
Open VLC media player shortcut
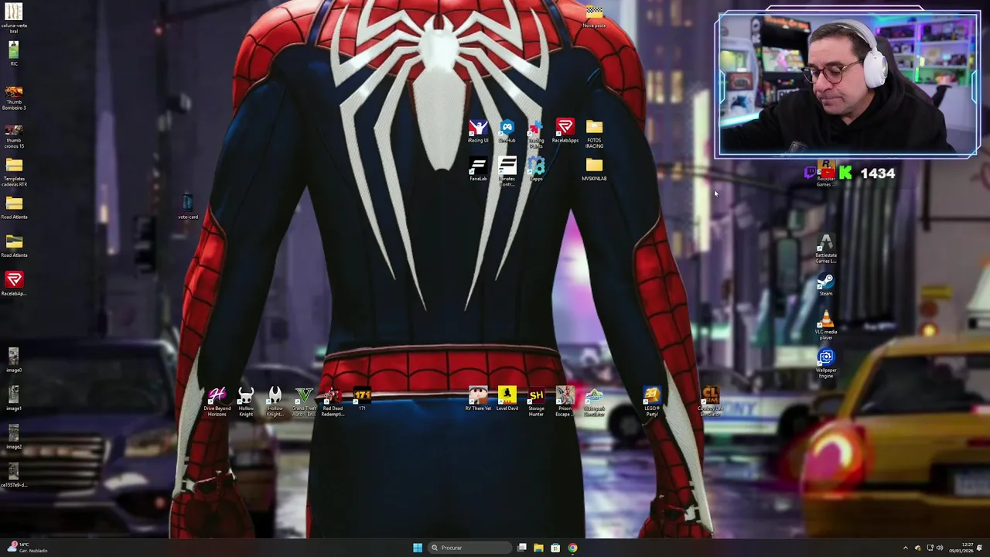[x=826, y=325]
